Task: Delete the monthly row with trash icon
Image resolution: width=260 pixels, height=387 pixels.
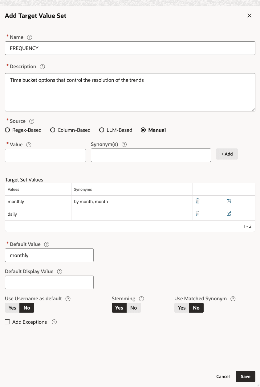Action: click(198, 201)
